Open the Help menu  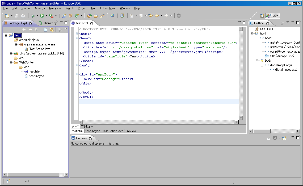click(x=137, y=8)
